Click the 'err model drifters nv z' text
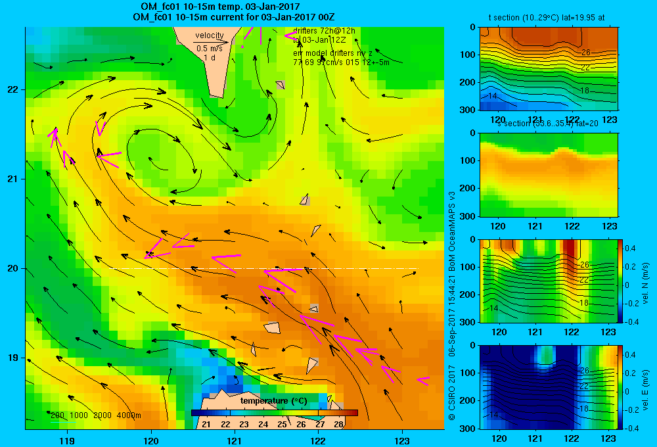The width and height of the screenshot is (657, 447). tap(332, 53)
